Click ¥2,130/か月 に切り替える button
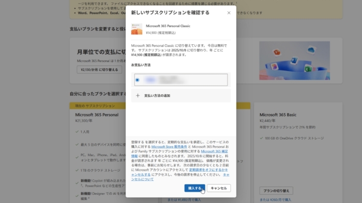 click(99, 70)
